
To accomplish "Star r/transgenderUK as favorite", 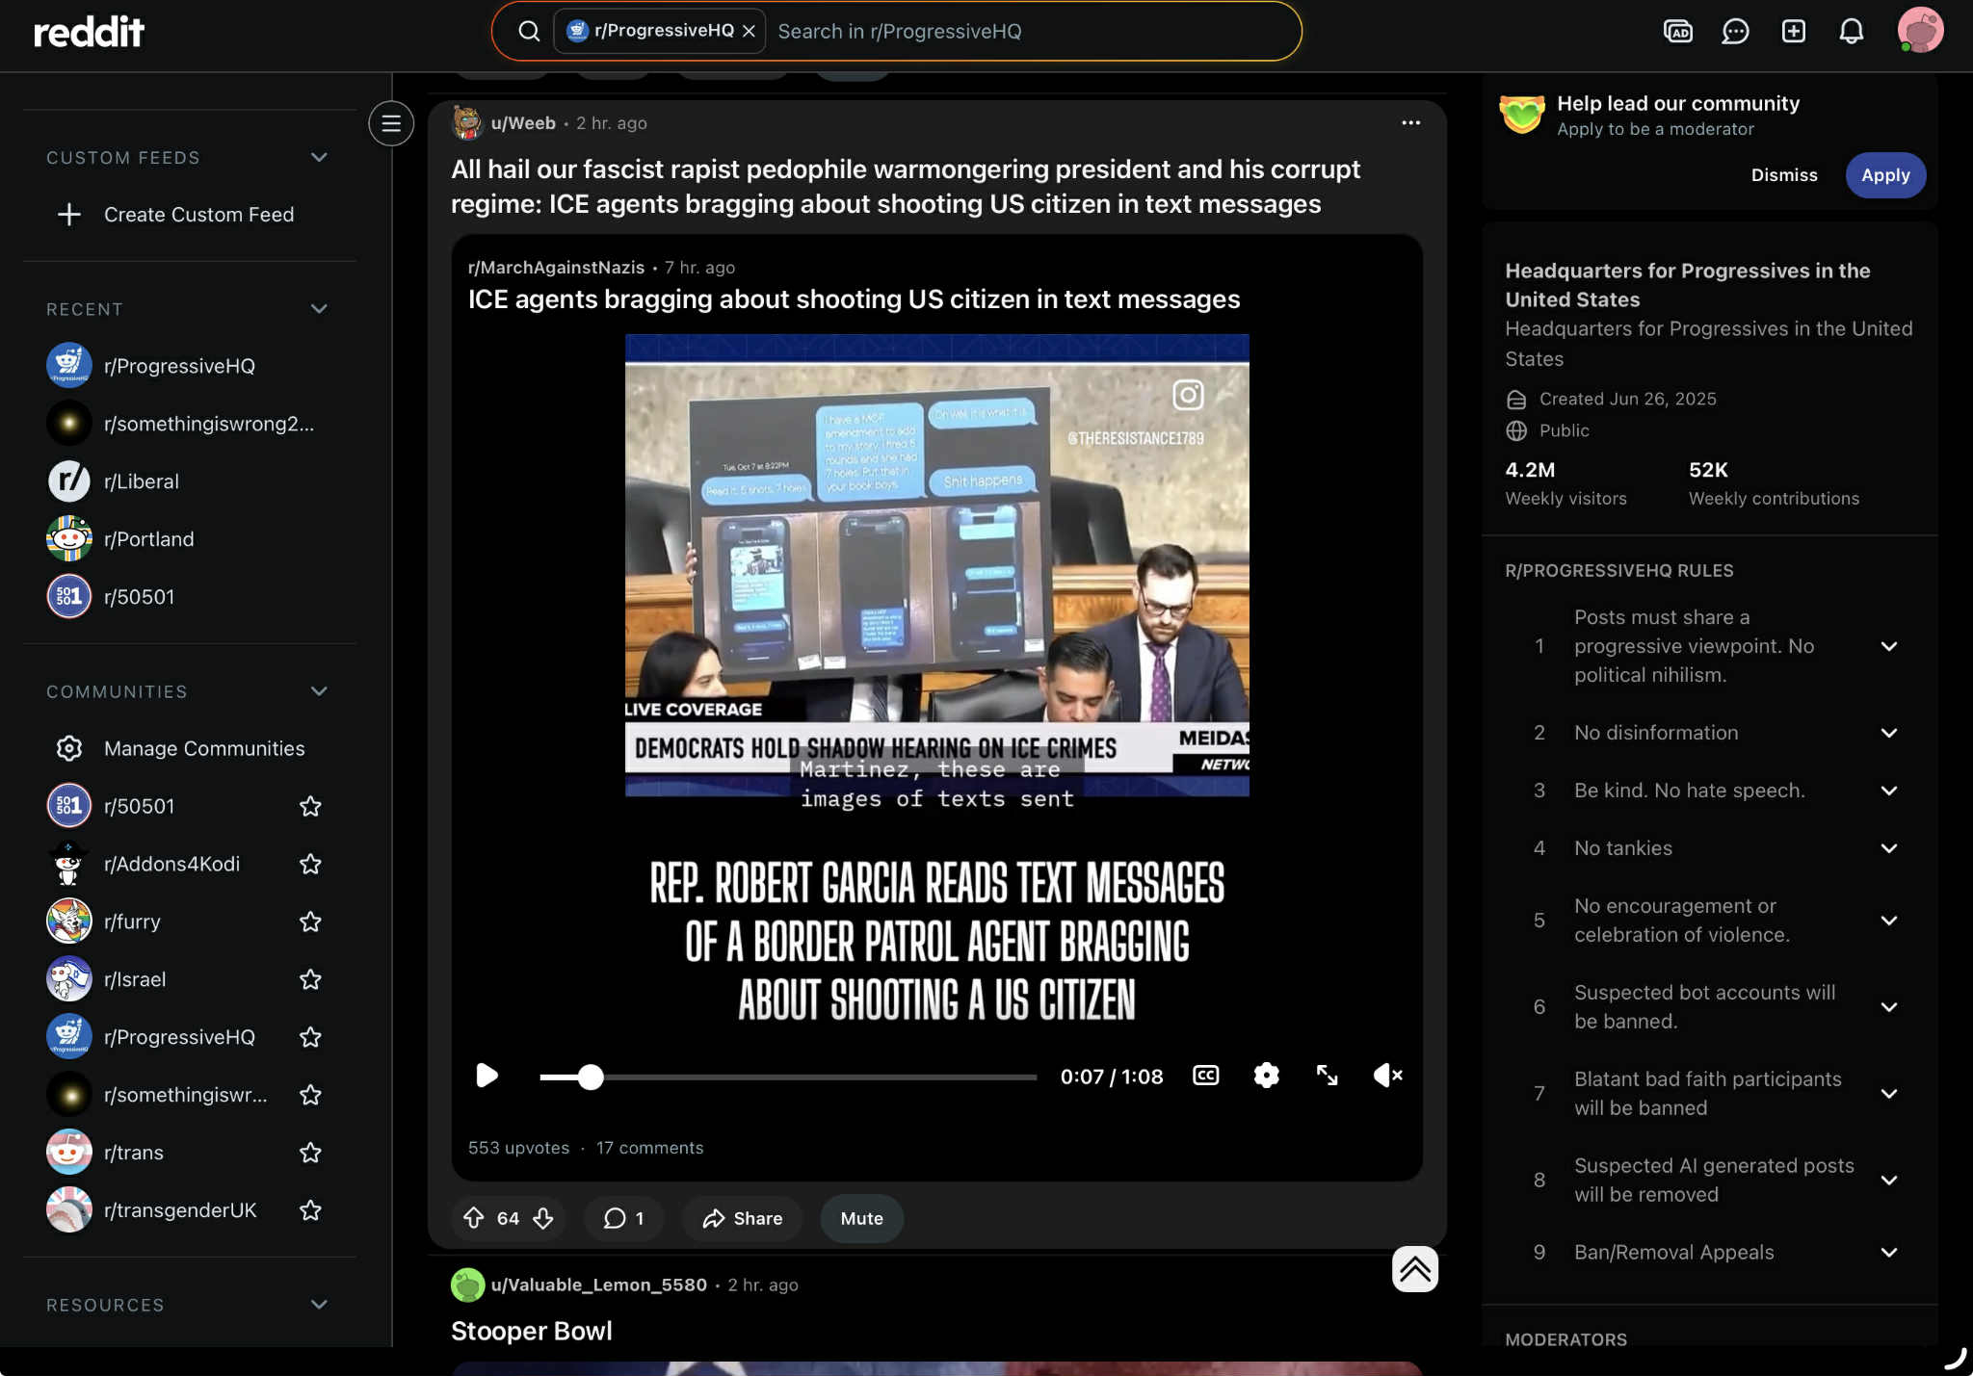I will 310,1210.
